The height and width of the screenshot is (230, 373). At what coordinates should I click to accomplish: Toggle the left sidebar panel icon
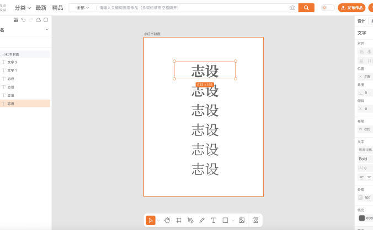(x=46, y=20)
